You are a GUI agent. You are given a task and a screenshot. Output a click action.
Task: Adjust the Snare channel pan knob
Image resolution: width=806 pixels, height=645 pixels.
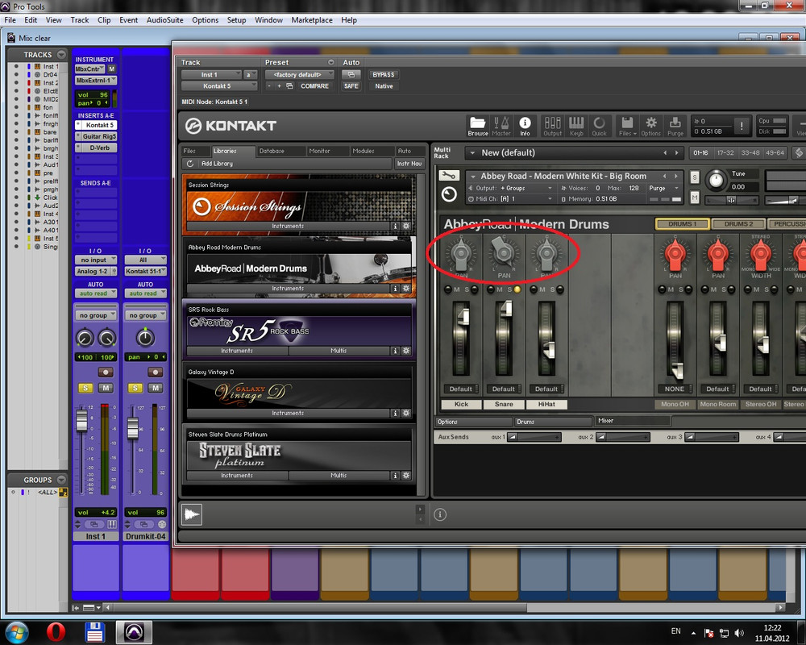click(504, 252)
